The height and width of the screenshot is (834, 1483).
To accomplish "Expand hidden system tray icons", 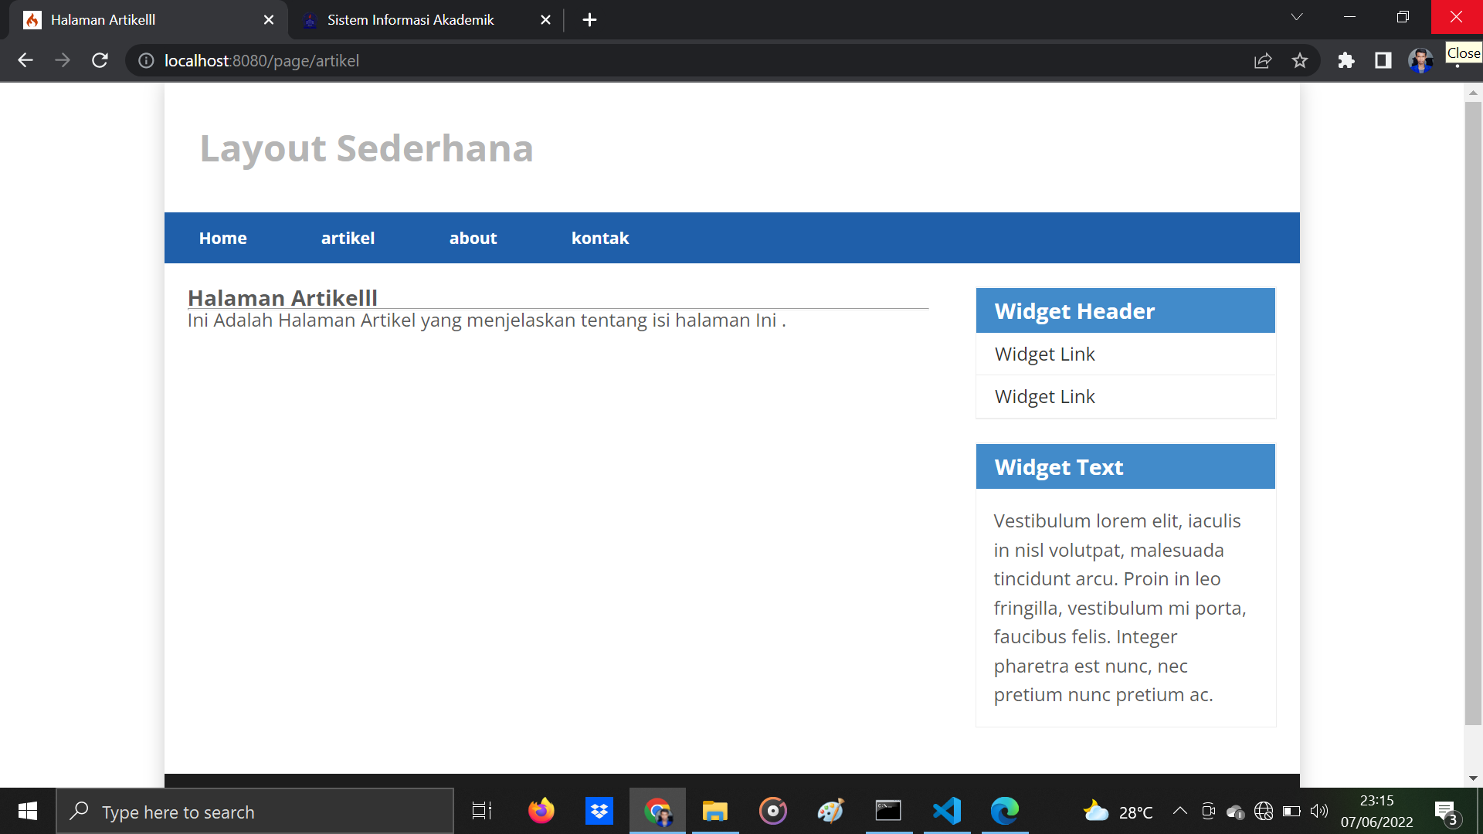I will tap(1179, 811).
